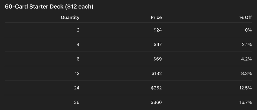Click the 8.3% discount cell
The image size is (257, 110).
click(x=247, y=74)
